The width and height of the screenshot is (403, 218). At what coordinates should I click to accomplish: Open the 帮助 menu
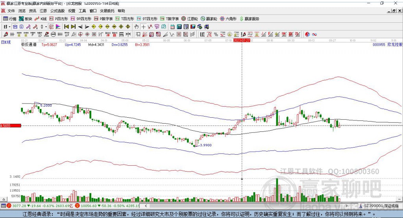coord(121,11)
